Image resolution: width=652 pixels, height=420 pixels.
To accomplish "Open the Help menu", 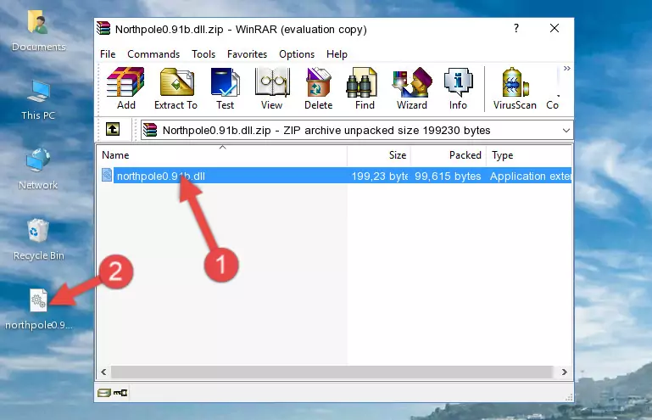I will [x=337, y=54].
